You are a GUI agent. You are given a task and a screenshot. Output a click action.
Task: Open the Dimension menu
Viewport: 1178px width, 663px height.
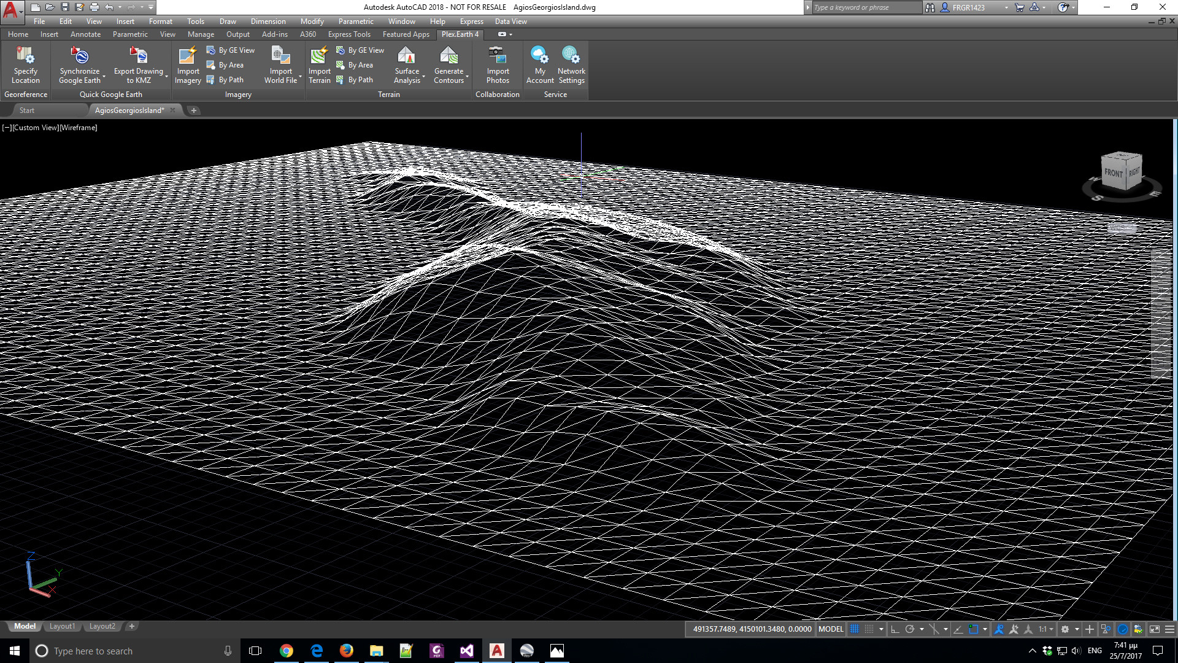pyautogui.click(x=267, y=21)
